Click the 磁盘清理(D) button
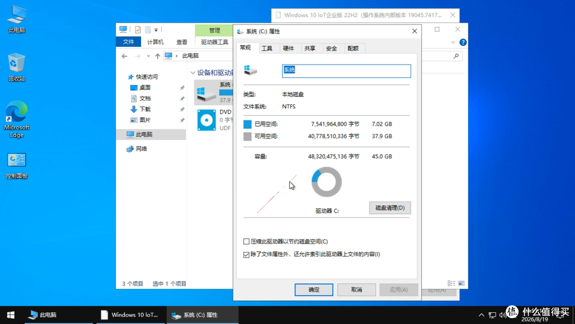Image resolution: width=575 pixels, height=324 pixels. pos(390,208)
